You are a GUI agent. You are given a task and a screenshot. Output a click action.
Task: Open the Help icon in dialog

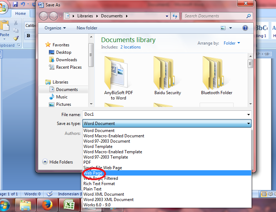(x=245, y=28)
